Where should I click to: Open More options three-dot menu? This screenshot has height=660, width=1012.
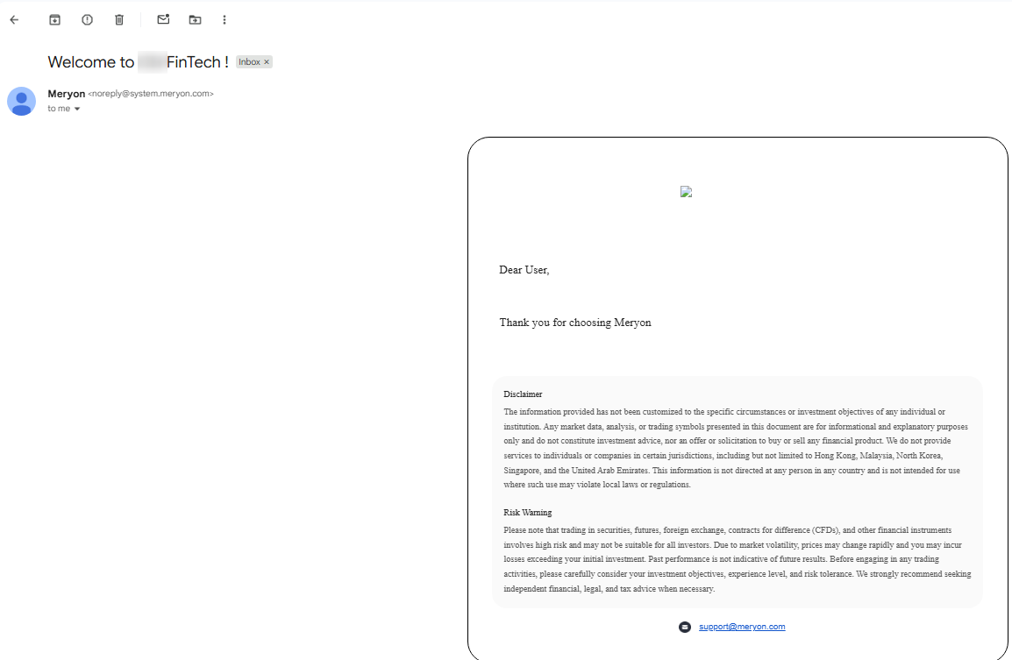(x=224, y=20)
